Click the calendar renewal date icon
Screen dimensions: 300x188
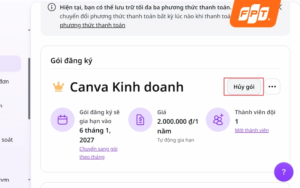click(63, 120)
